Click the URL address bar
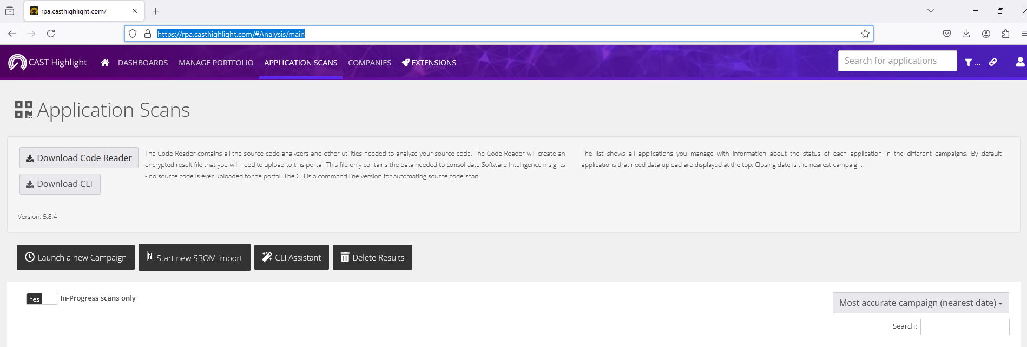1027x347 pixels. 499,34
